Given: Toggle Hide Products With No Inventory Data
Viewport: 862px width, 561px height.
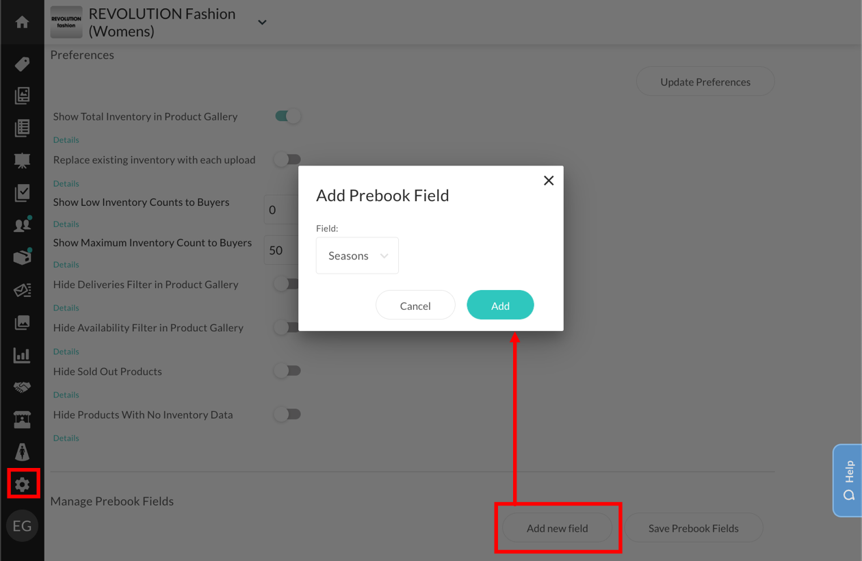Looking at the screenshot, I should click(287, 414).
